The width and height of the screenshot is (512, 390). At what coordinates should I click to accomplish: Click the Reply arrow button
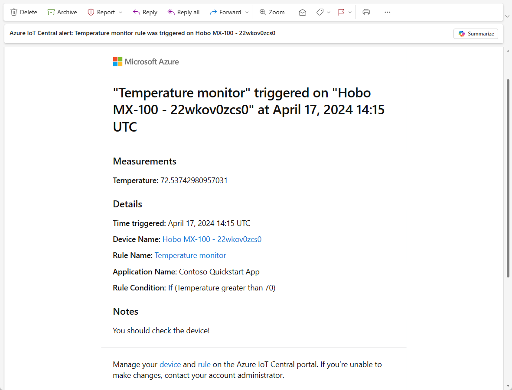[145, 12]
